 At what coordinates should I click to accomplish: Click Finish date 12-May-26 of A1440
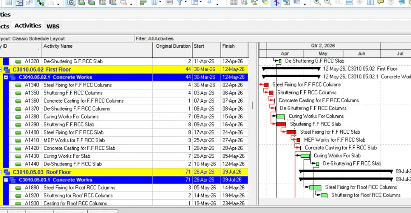(x=234, y=164)
